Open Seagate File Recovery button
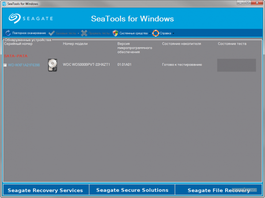 (219, 190)
